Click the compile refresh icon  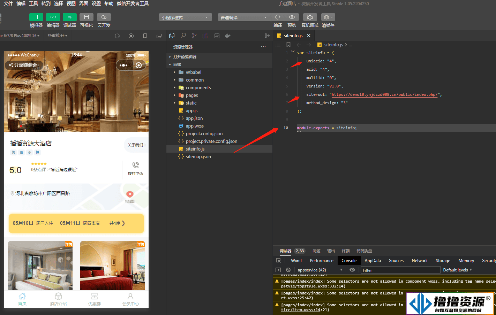(278, 17)
